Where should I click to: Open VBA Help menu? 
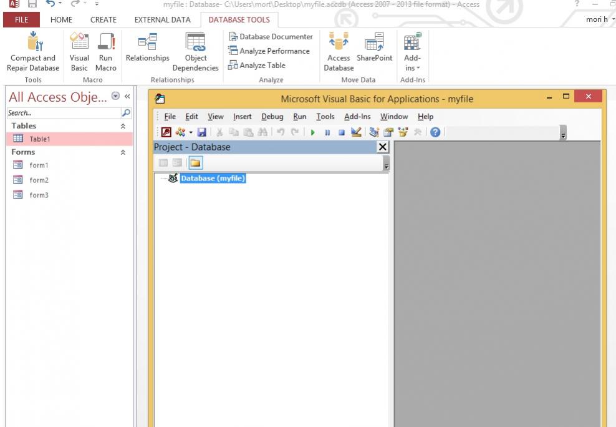[425, 117]
